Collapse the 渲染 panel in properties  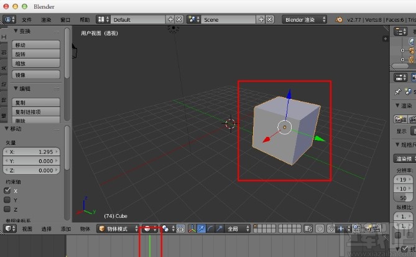(397, 105)
